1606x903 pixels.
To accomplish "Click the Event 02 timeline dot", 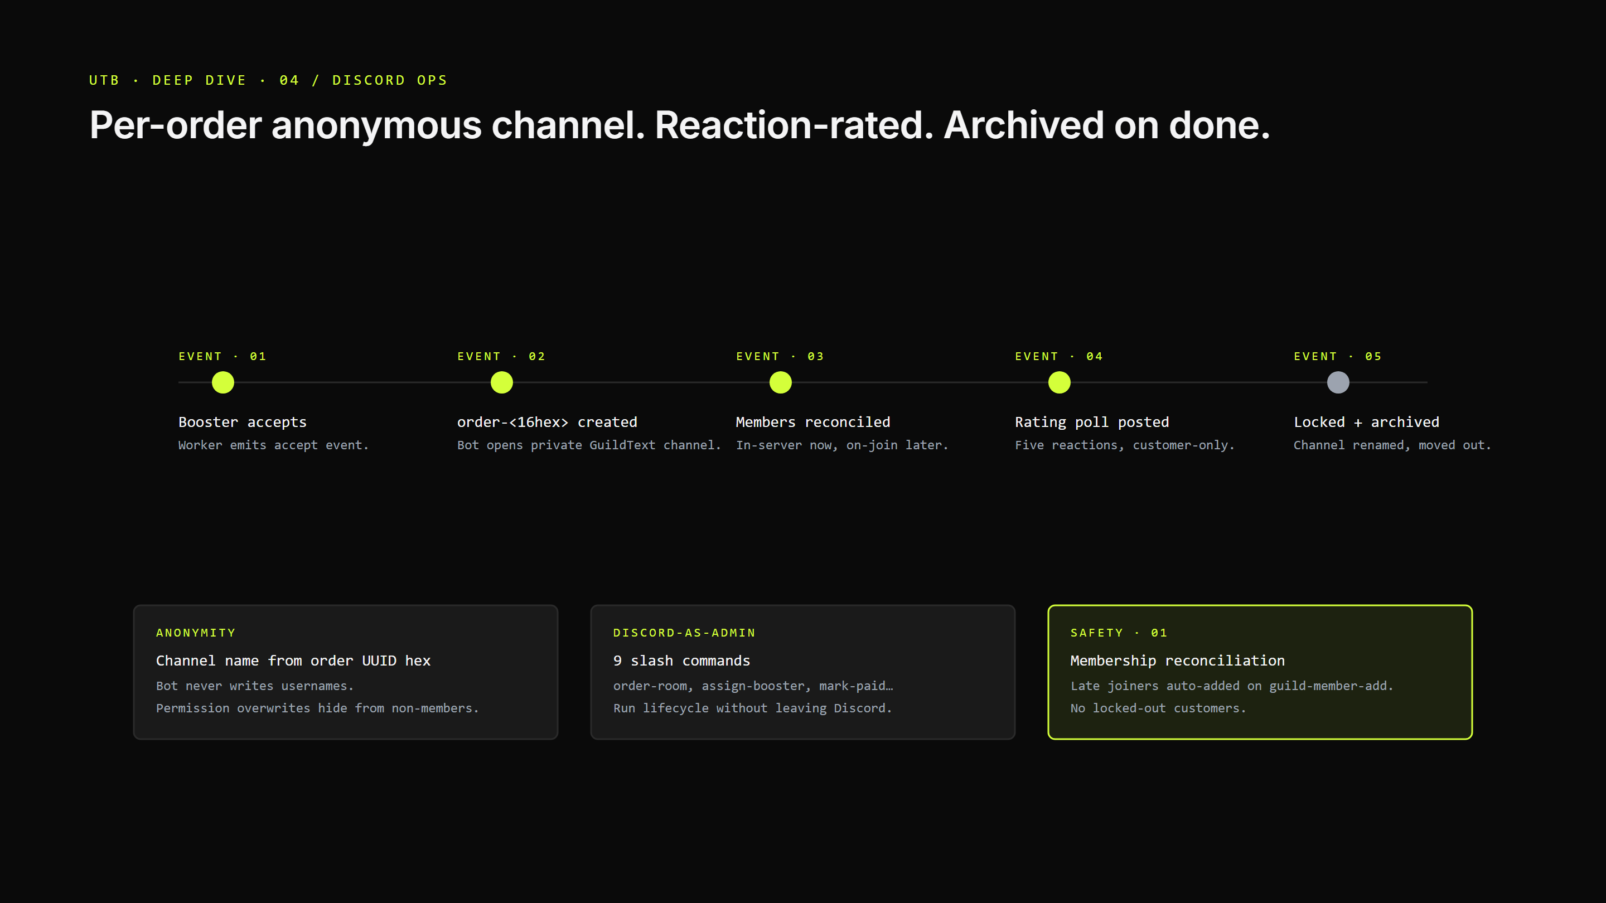I will (x=501, y=382).
